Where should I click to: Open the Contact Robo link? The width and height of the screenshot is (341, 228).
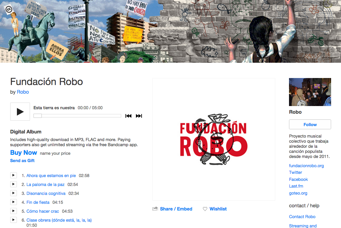click(x=302, y=217)
